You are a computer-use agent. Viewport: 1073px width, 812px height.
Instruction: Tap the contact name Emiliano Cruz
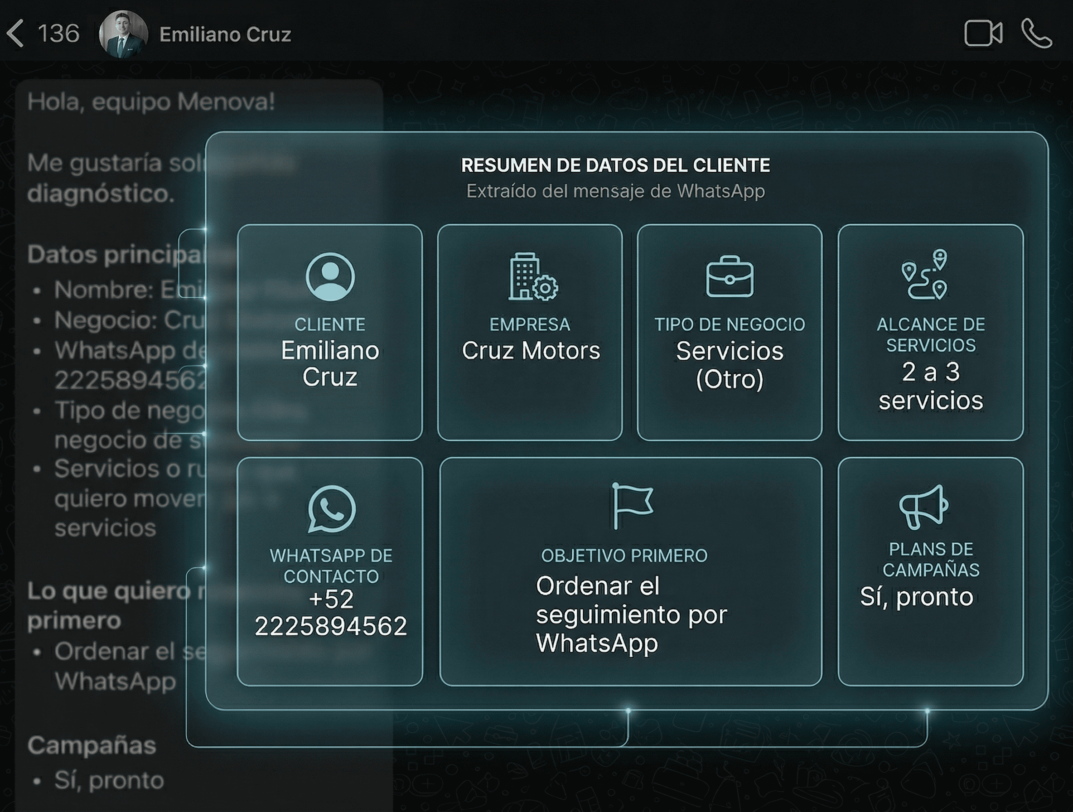226,34
